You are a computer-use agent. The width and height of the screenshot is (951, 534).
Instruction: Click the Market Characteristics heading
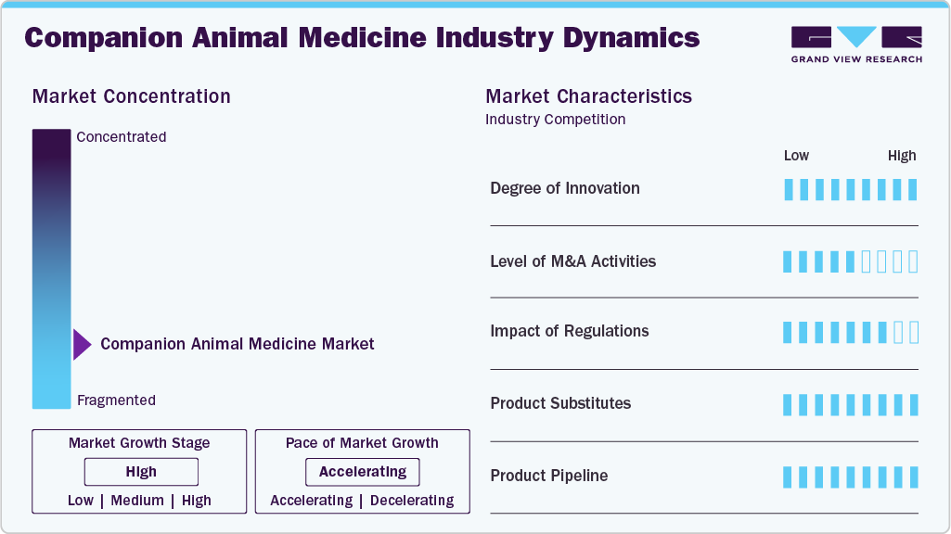coord(588,96)
